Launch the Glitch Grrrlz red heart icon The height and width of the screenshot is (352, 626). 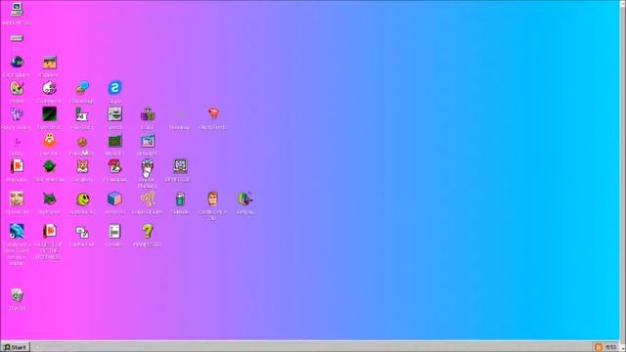pos(213,114)
